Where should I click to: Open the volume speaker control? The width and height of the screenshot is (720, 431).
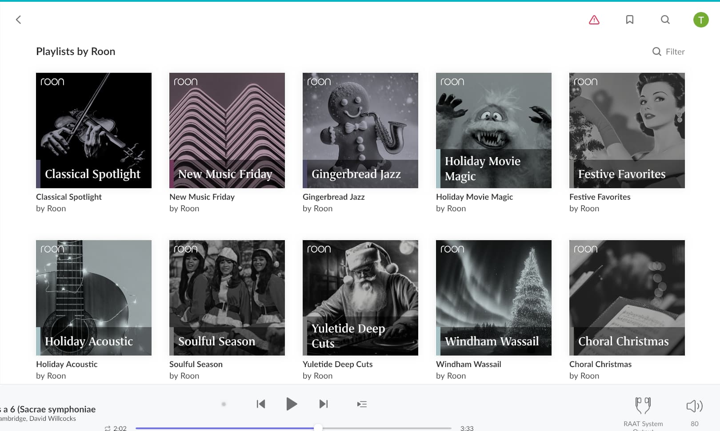click(694, 406)
